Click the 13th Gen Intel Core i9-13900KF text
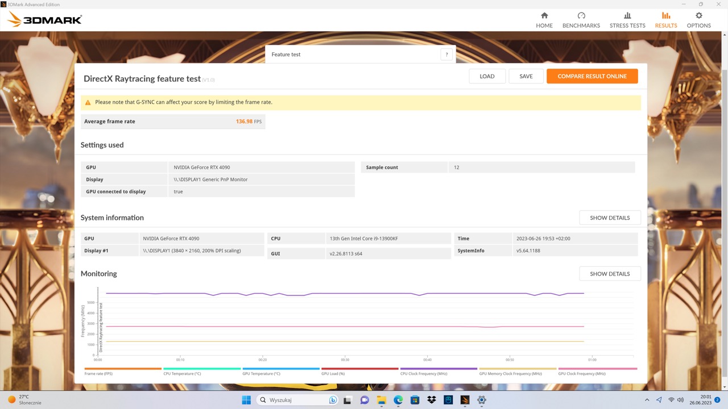728x409 pixels. 365,239
